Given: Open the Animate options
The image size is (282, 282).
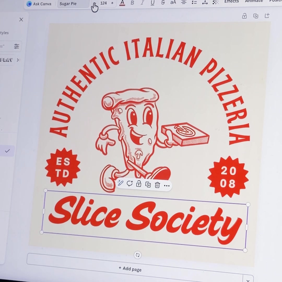Looking at the screenshot, I should pyautogui.click(x=254, y=1).
